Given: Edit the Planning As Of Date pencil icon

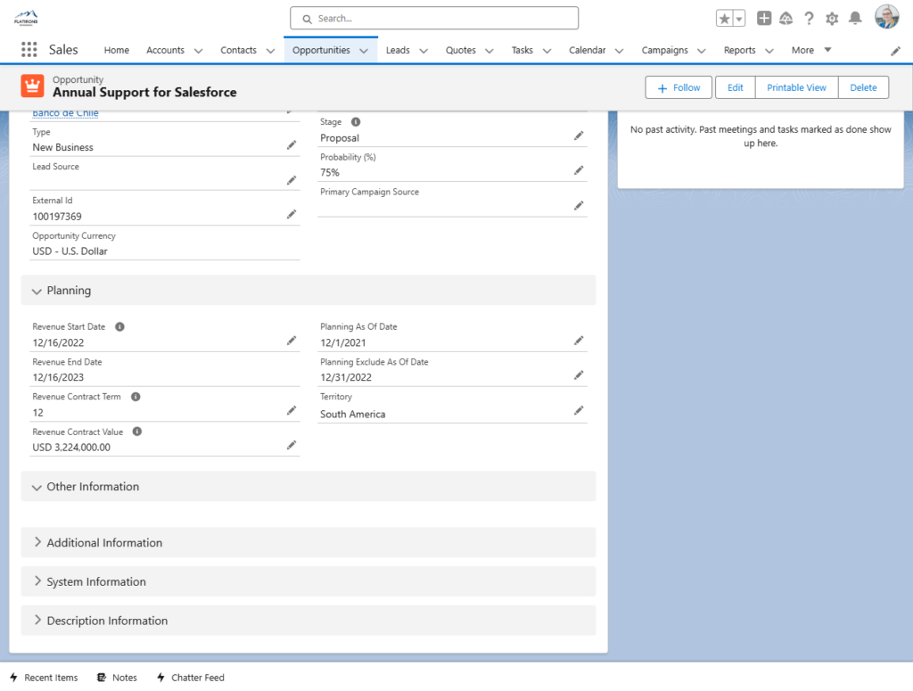Looking at the screenshot, I should coord(578,341).
